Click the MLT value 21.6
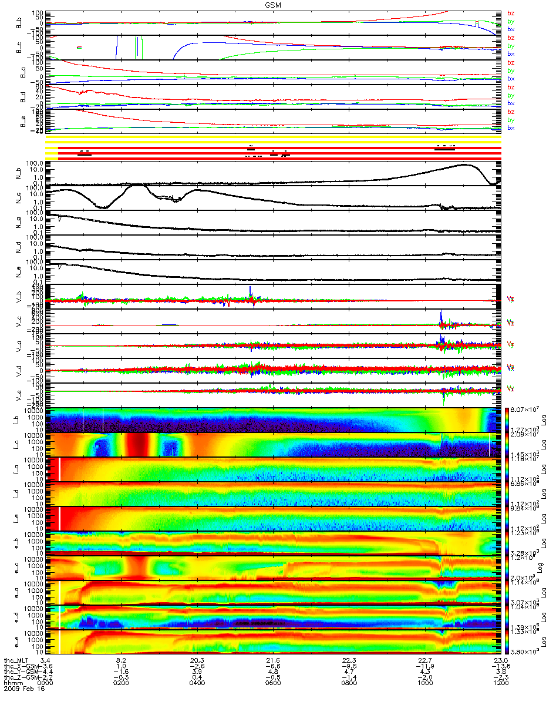The image size is (546, 705). pos(274,662)
